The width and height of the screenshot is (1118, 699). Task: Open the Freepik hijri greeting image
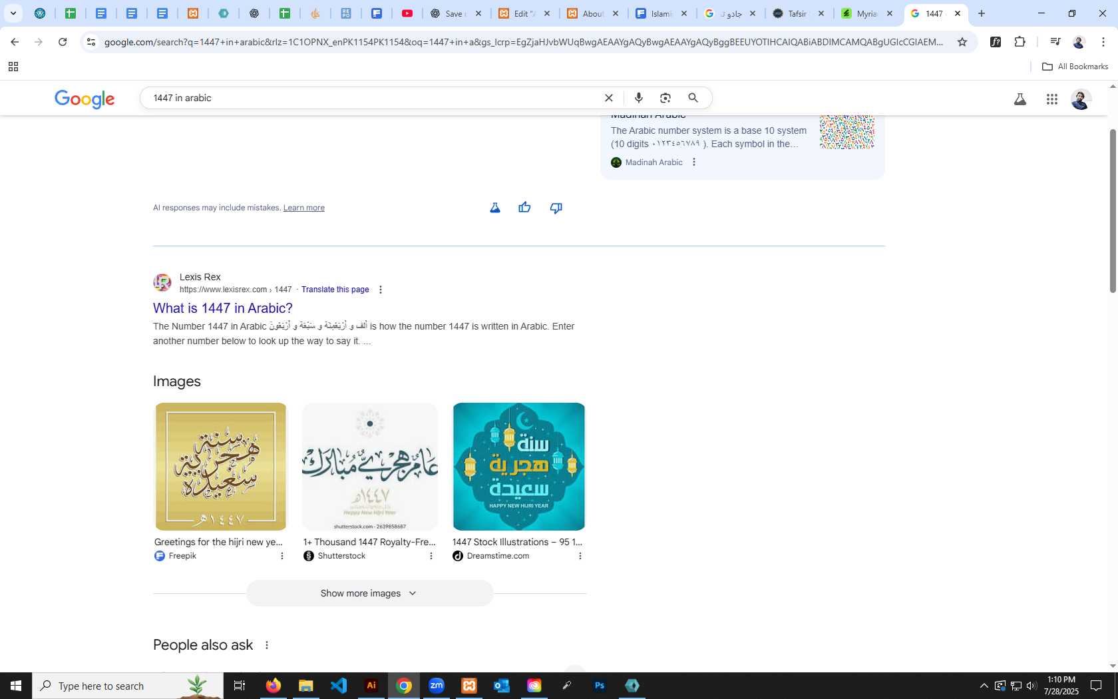pyautogui.click(x=221, y=467)
